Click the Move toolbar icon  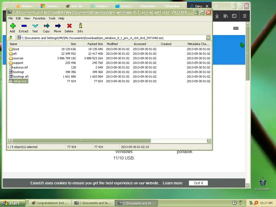[x=58, y=28]
